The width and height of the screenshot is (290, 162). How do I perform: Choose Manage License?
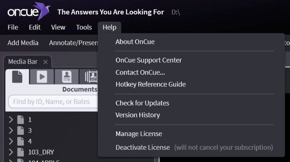139,134
